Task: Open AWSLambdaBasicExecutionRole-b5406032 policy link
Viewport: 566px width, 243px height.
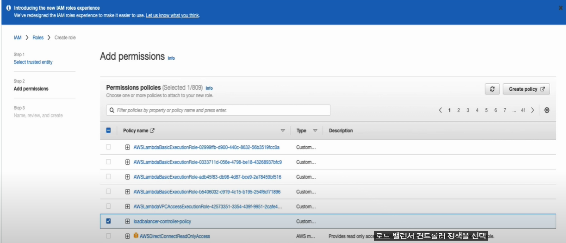Action: (207, 192)
